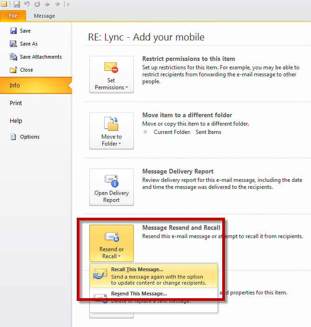Click the Save icon in Quick Access Toolbar
The height and width of the screenshot is (327, 311).
point(18,4)
